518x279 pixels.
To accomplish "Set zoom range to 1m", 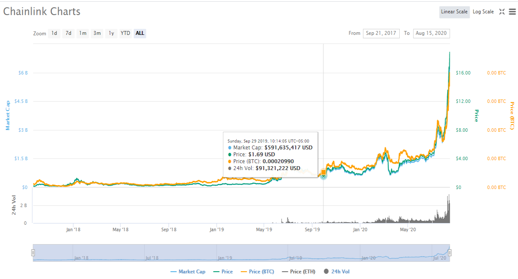I will [82, 33].
